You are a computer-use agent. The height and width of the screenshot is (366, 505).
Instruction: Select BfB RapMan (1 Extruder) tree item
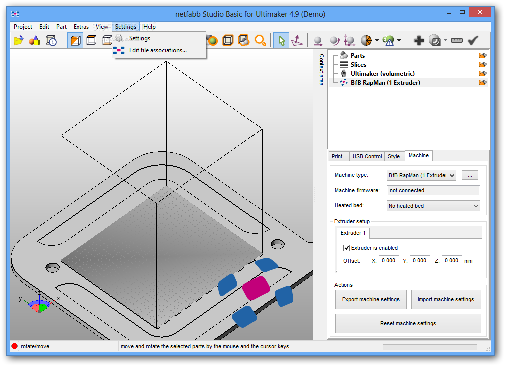tap(385, 83)
